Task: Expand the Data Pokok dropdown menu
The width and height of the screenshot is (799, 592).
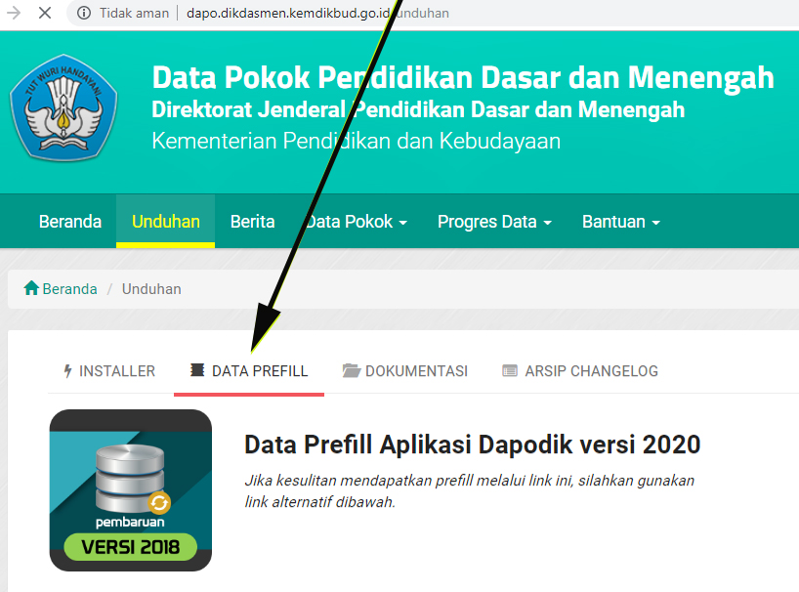Action: (356, 222)
